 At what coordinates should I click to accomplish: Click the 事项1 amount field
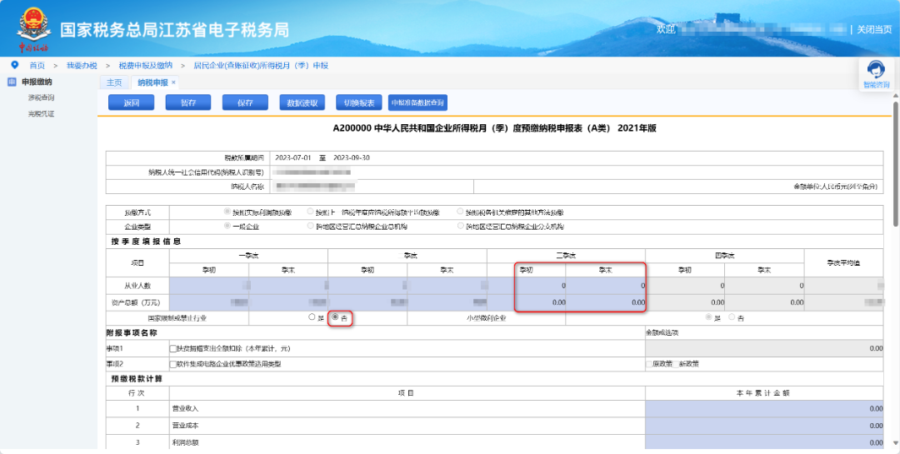764,348
